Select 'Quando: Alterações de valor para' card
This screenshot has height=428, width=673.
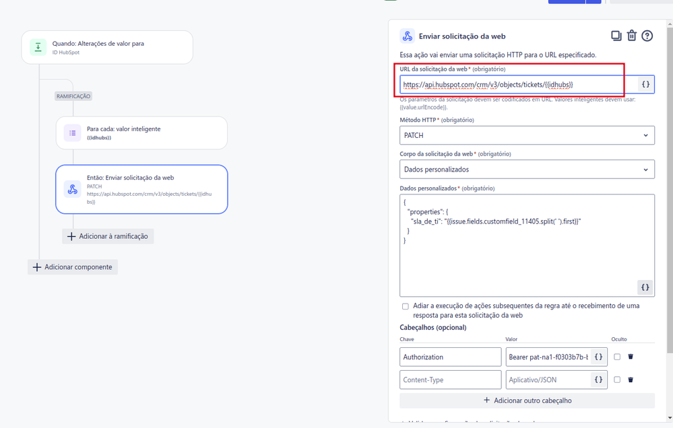point(107,47)
